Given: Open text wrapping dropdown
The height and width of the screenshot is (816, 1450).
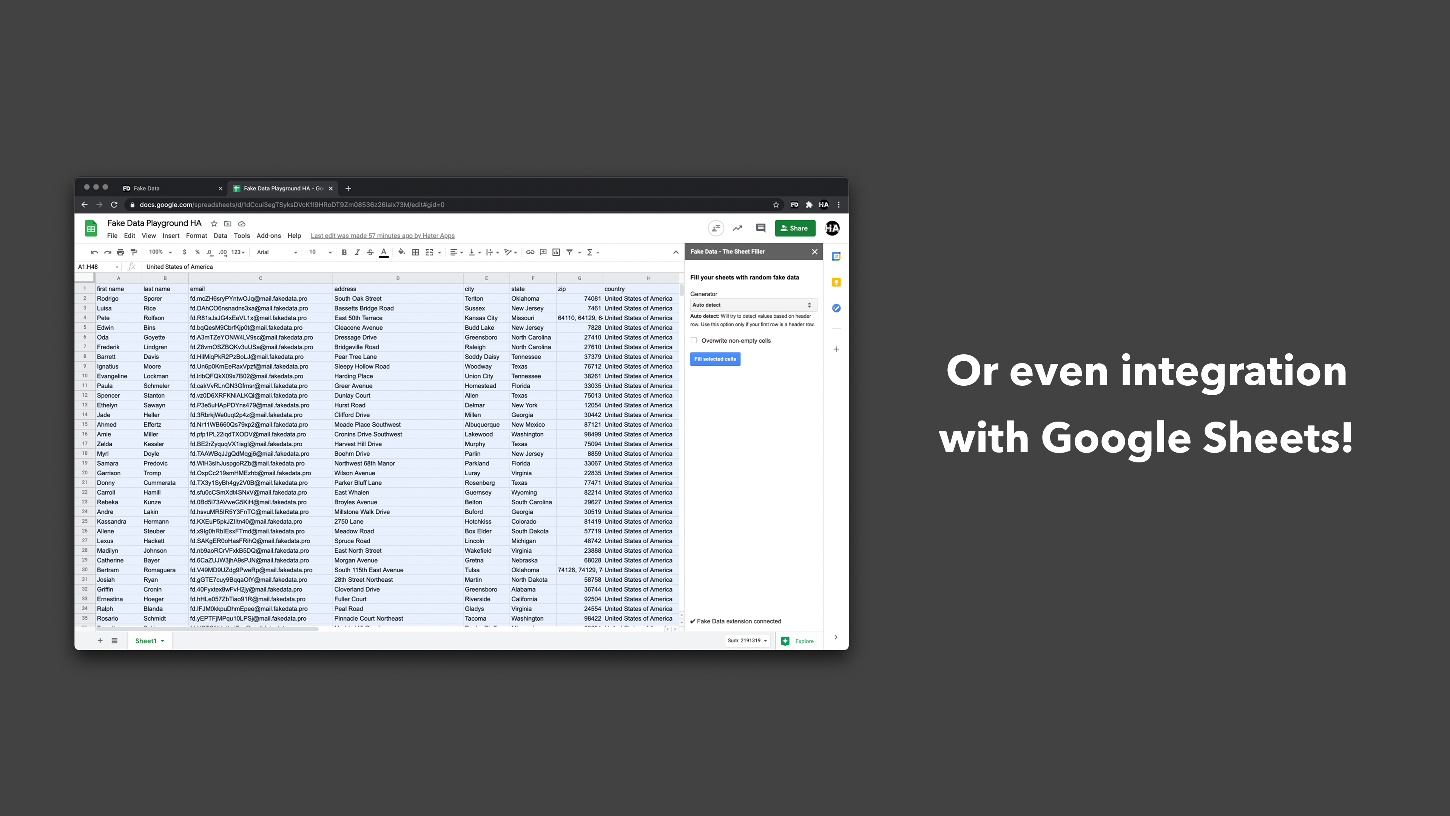Looking at the screenshot, I should (492, 252).
